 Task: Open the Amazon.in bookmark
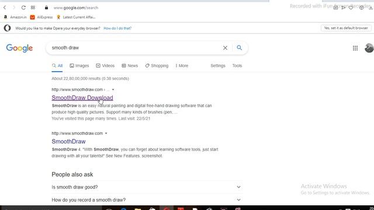pos(15,17)
